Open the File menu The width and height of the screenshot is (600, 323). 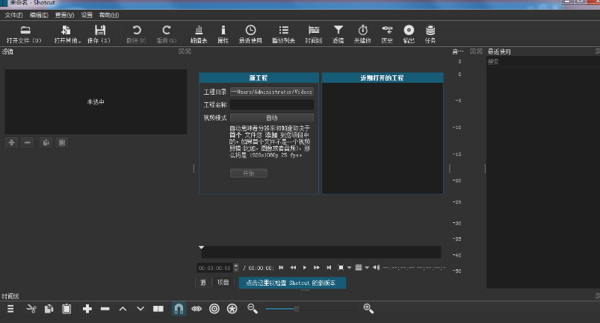(x=13, y=15)
